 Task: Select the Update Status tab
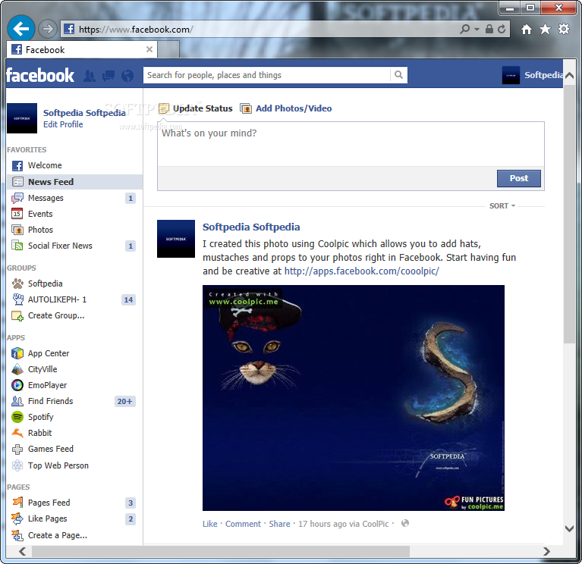(196, 108)
